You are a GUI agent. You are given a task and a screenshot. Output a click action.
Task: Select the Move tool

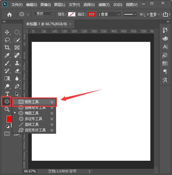click(7, 32)
